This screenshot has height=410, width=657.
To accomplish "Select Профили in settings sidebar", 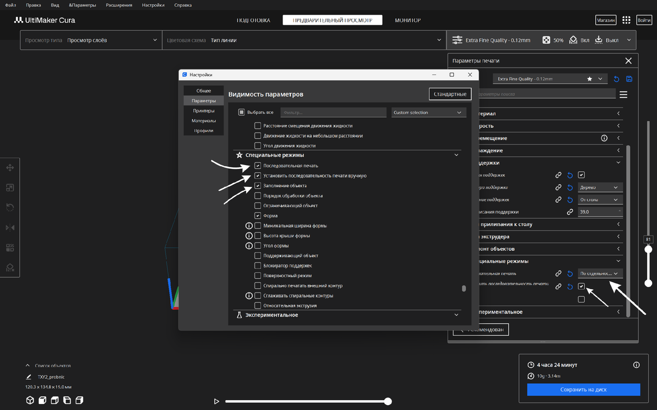I will 204,131.
